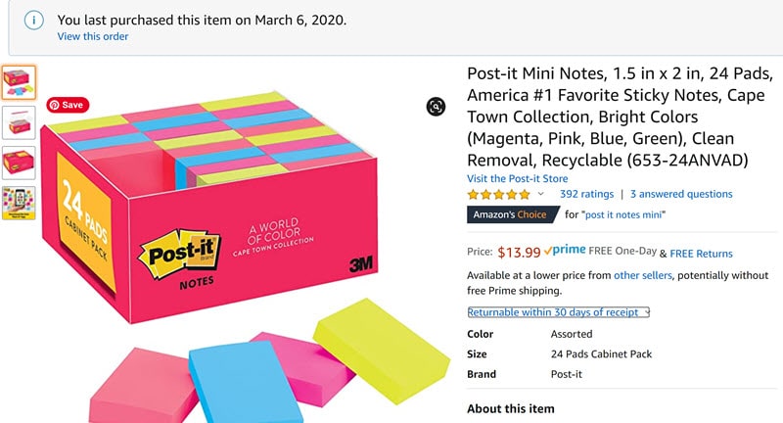
Task: Open 3 answered questions link
Action: 681,194
